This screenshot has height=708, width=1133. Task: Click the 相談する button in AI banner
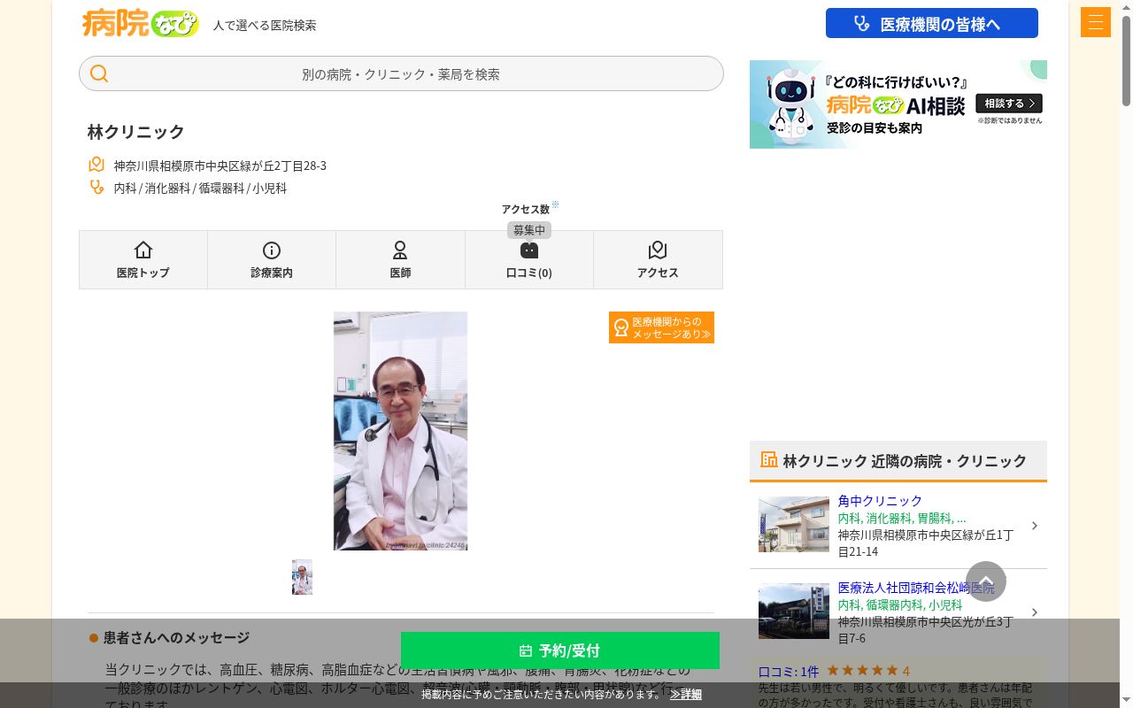pyautogui.click(x=1009, y=104)
